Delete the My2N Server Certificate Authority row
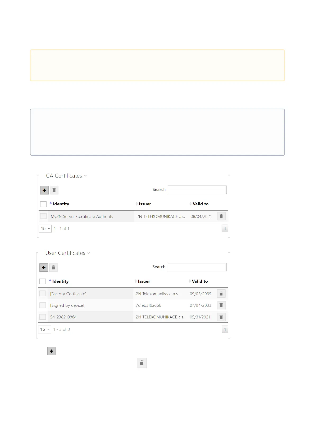Screen dimensions: 315x445 221,216
